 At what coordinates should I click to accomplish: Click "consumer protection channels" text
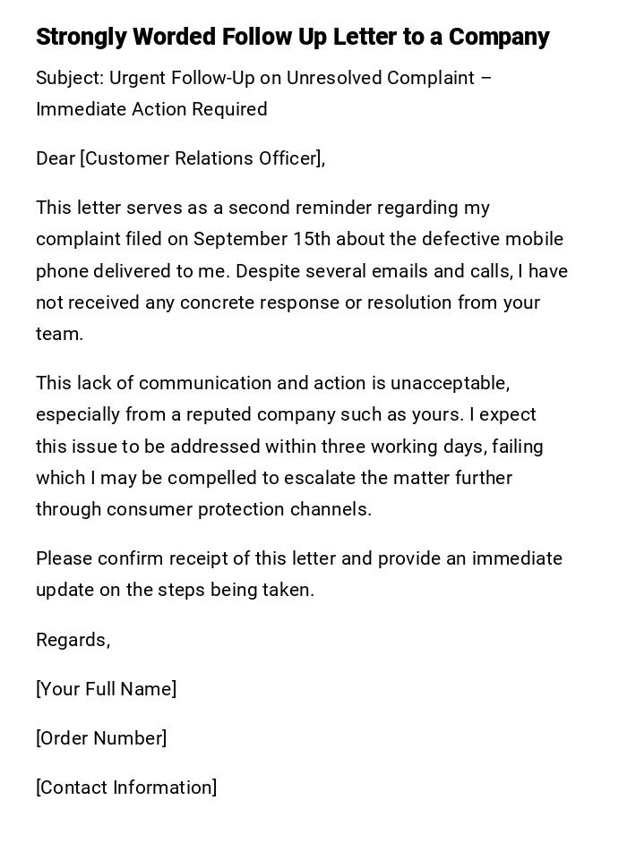238,509
